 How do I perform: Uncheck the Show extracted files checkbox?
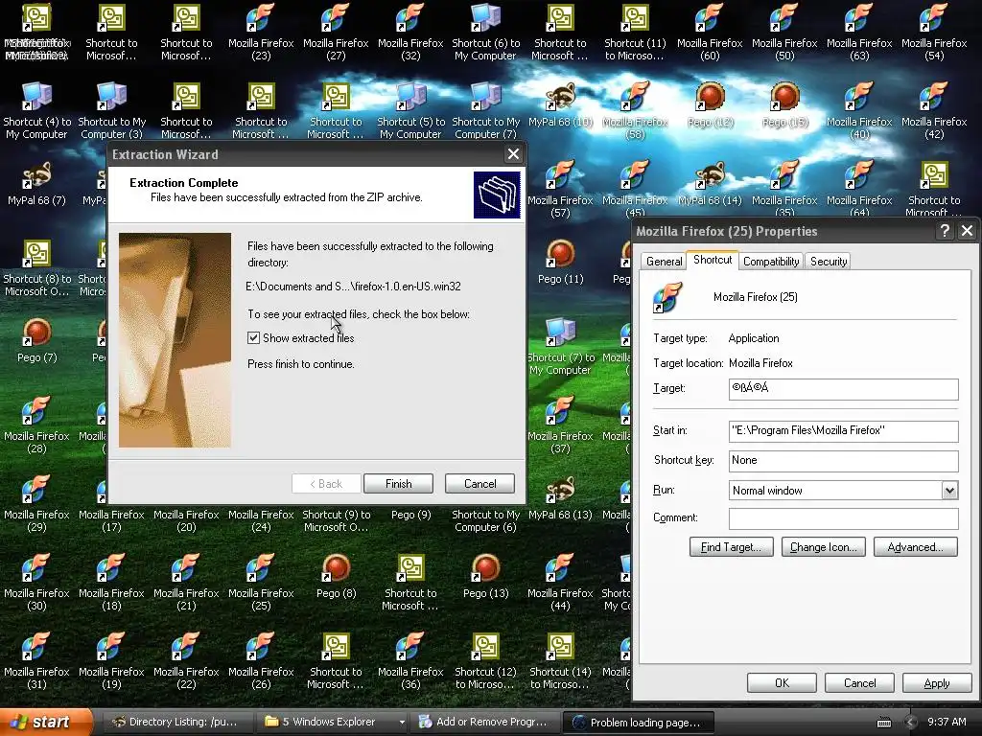[x=253, y=338]
